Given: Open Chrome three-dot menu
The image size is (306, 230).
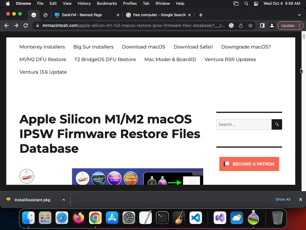Looking at the screenshot, I should [x=299, y=25].
